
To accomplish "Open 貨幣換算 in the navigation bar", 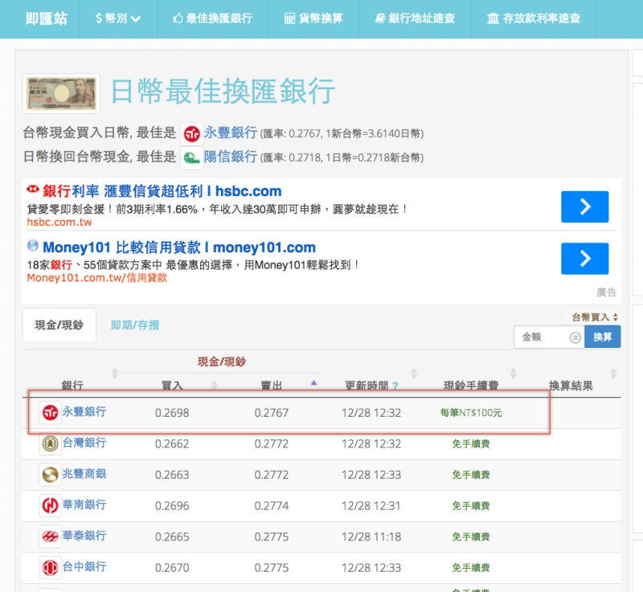I will [x=313, y=18].
